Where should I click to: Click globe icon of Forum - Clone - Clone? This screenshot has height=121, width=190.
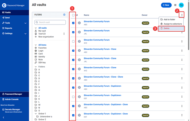(x=79, y=78)
